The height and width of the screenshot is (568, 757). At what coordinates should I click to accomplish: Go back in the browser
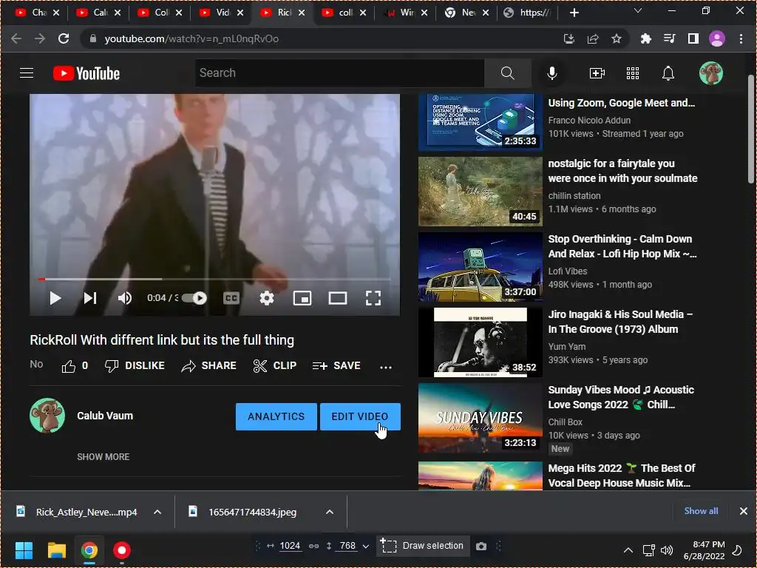pyautogui.click(x=16, y=38)
